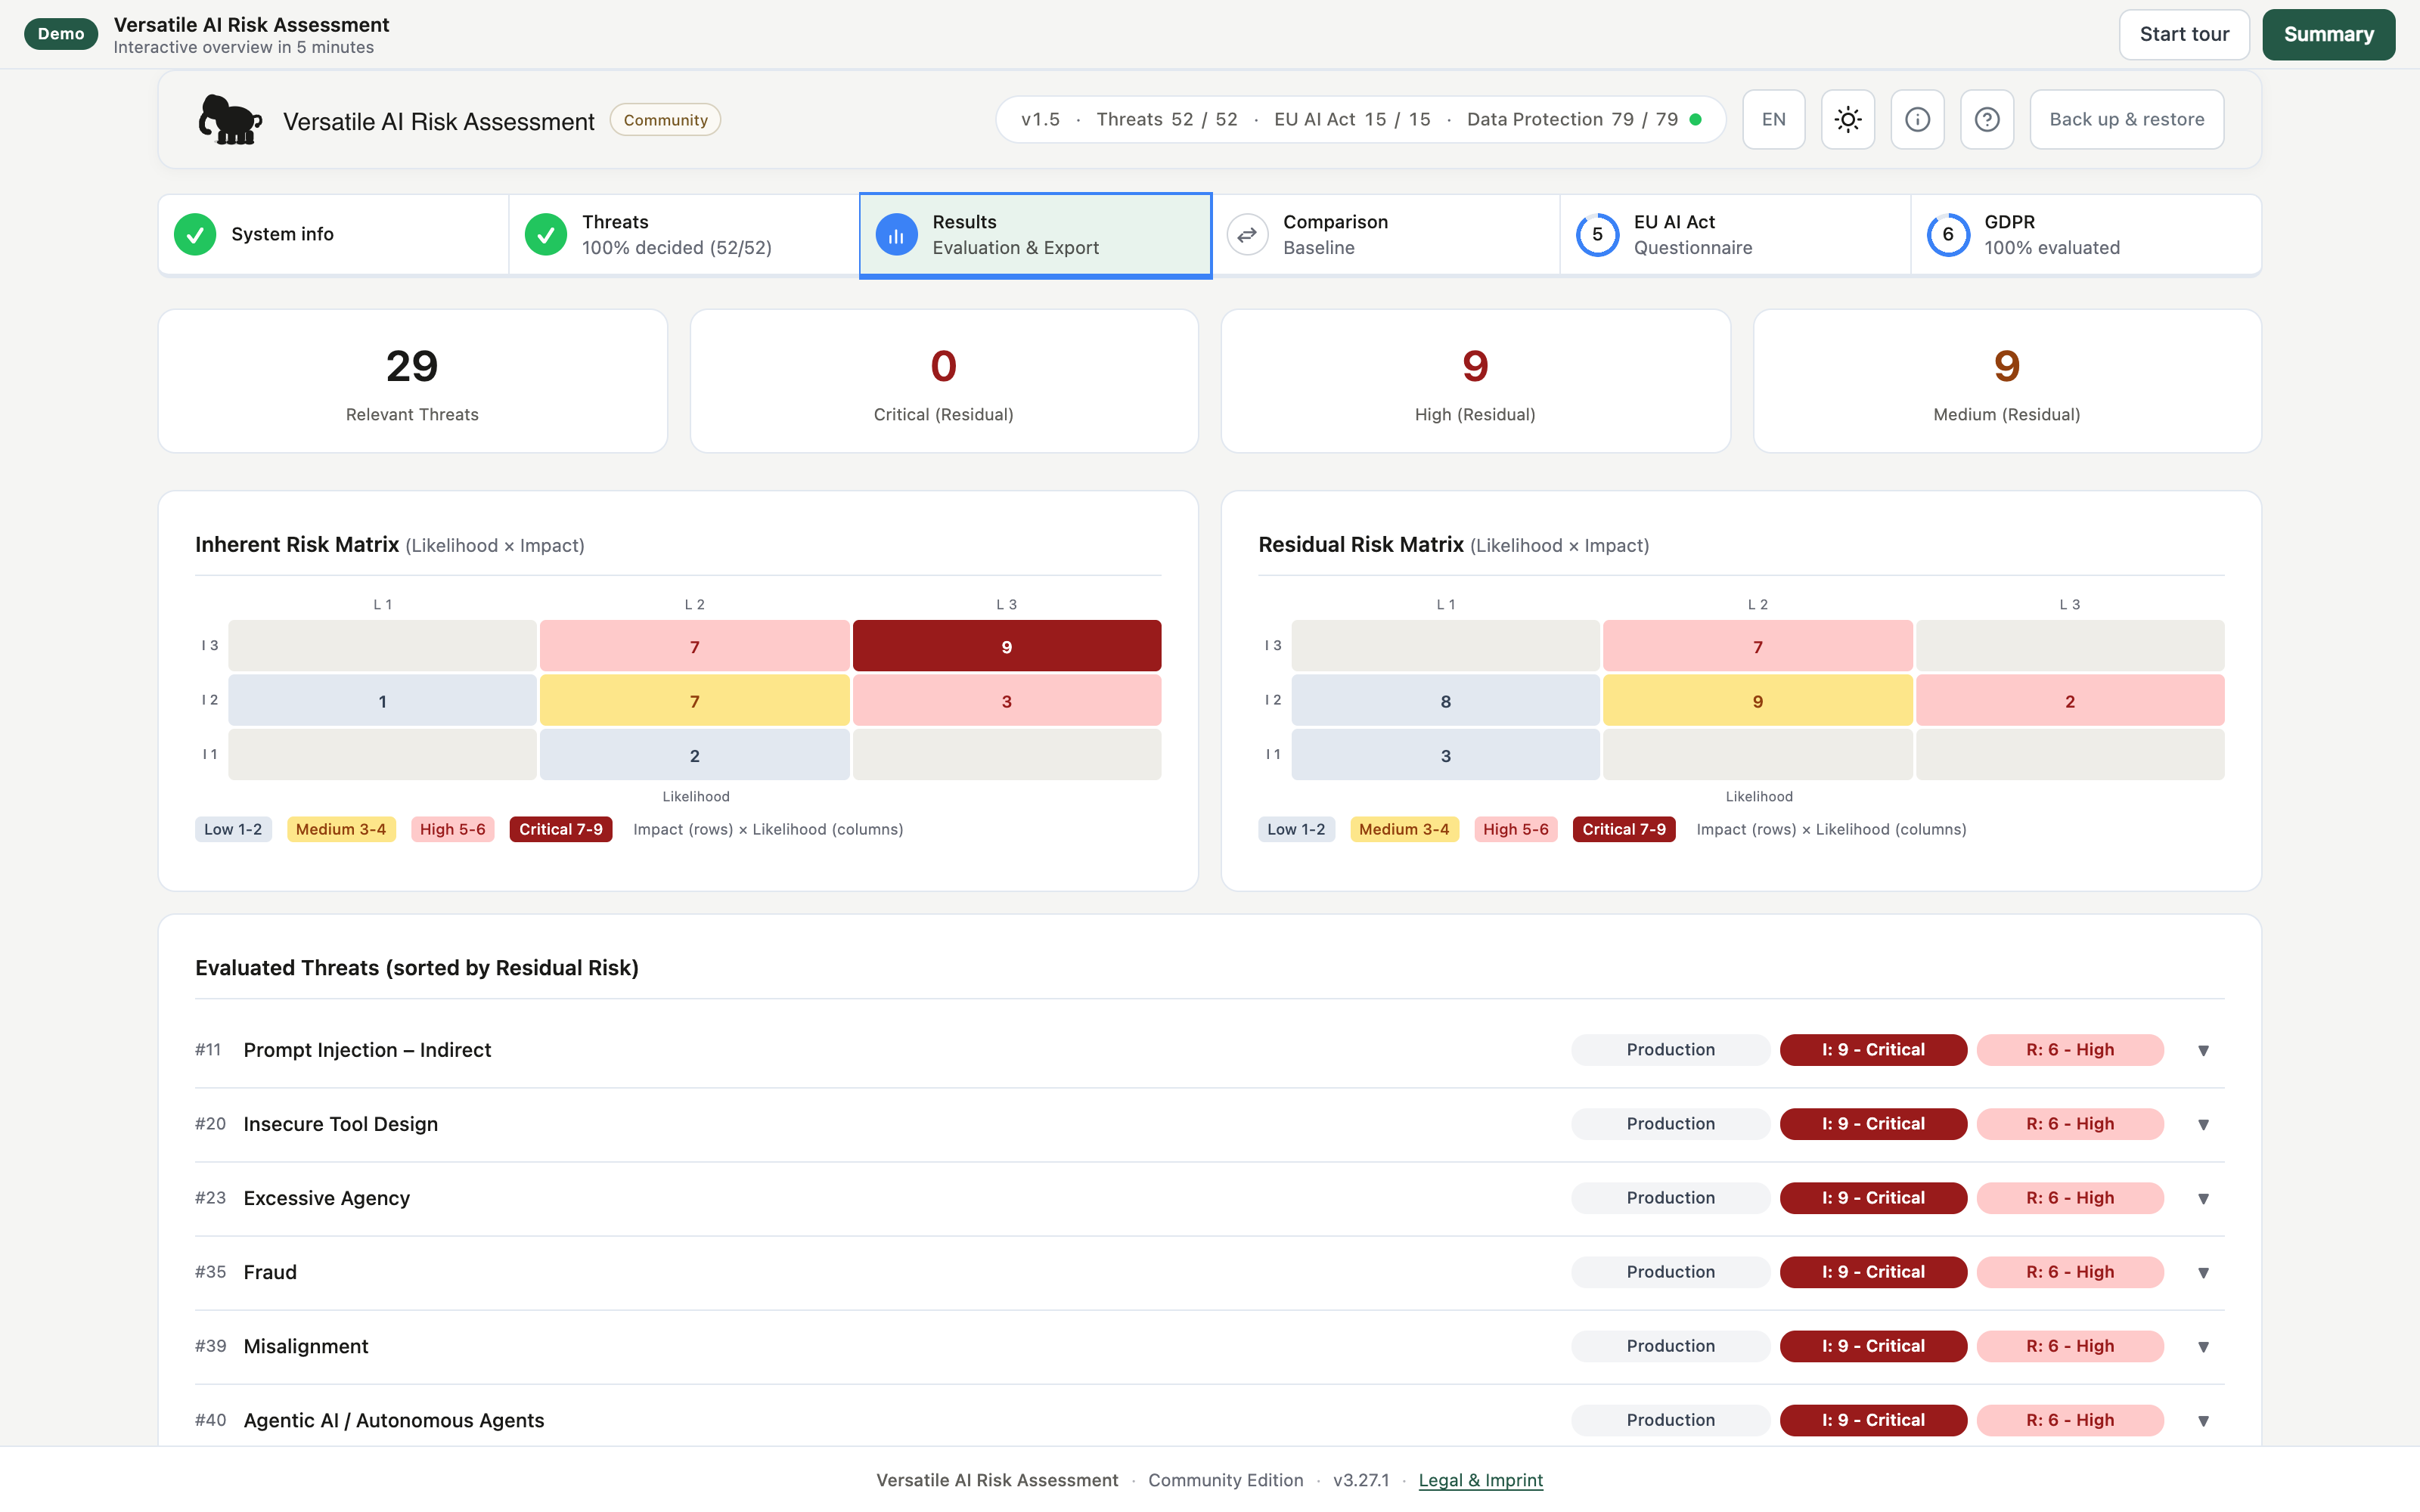This screenshot has width=2420, height=1512.
Task: Click I: 9 - Critical badge on Misalignment row
Action: 1873,1346
